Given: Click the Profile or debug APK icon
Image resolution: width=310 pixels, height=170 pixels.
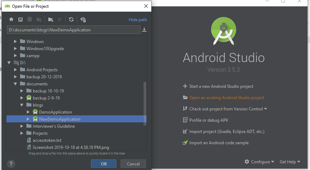Looking at the screenshot, I should click(x=185, y=120).
